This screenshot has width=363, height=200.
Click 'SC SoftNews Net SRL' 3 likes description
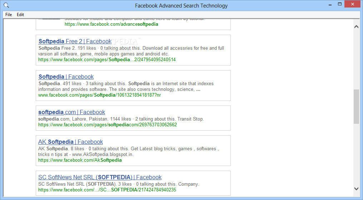(119, 184)
